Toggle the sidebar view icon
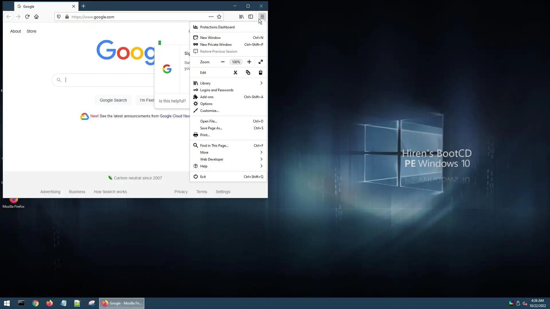 [251, 17]
